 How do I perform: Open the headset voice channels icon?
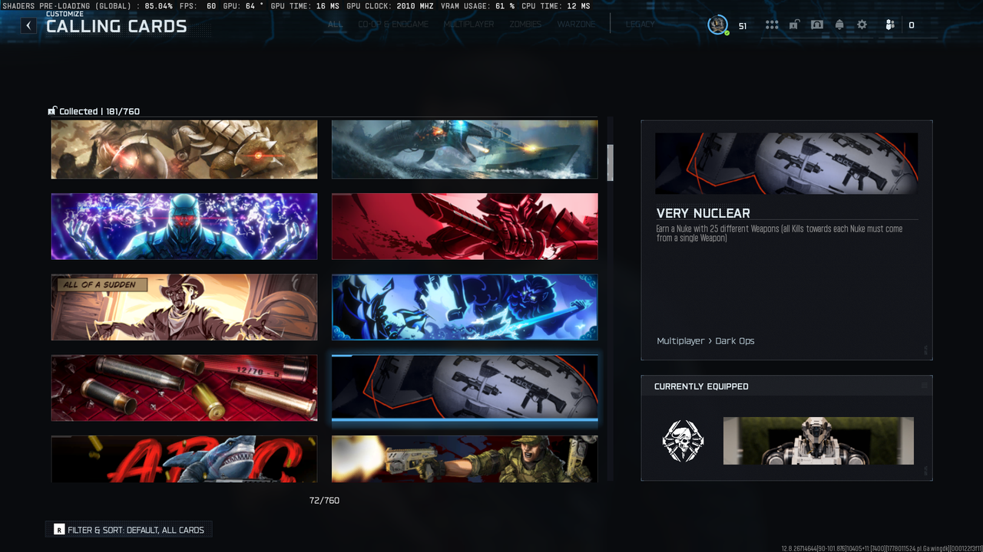coord(817,25)
